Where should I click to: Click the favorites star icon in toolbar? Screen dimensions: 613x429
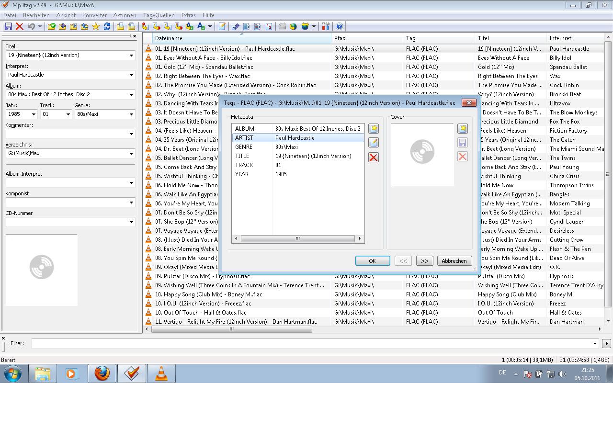(96, 27)
